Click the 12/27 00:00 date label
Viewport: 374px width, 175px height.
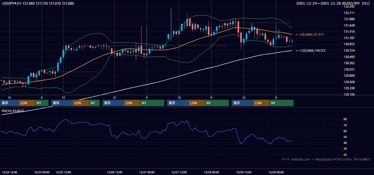point(147,172)
